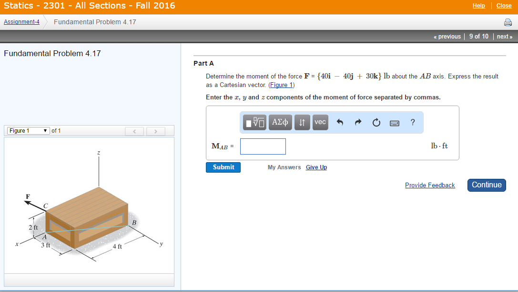Redo the answer edit

coord(358,123)
